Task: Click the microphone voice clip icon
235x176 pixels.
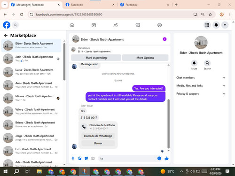Action: [73, 159]
